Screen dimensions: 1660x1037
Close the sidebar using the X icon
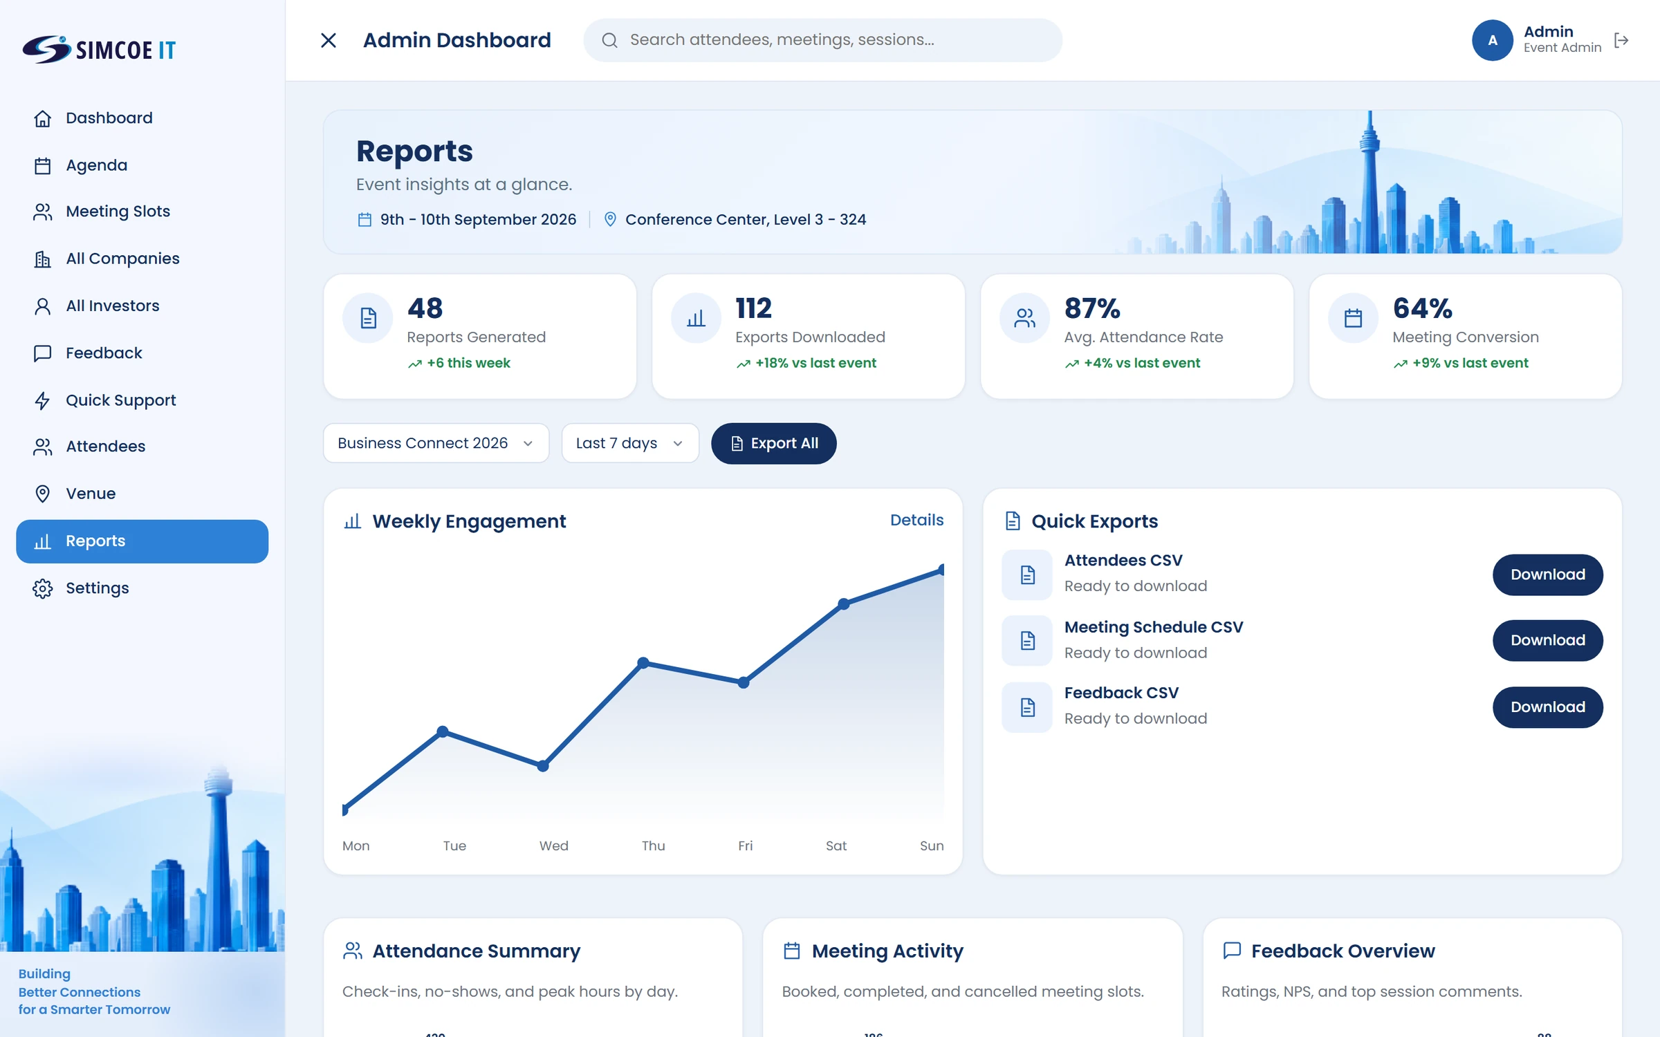click(329, 40)
